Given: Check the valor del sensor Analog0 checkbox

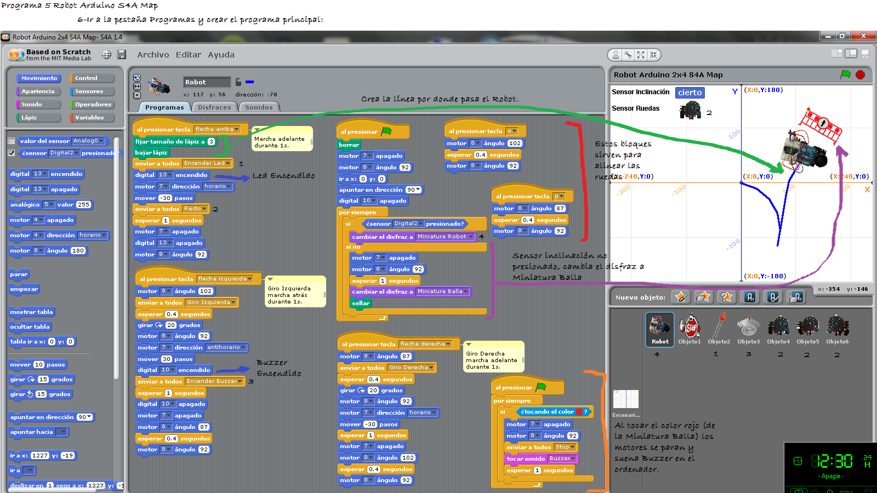Looking at the screenshot, I should 11,141.
